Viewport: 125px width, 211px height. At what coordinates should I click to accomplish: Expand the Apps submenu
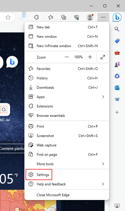(x=67, y=97)
